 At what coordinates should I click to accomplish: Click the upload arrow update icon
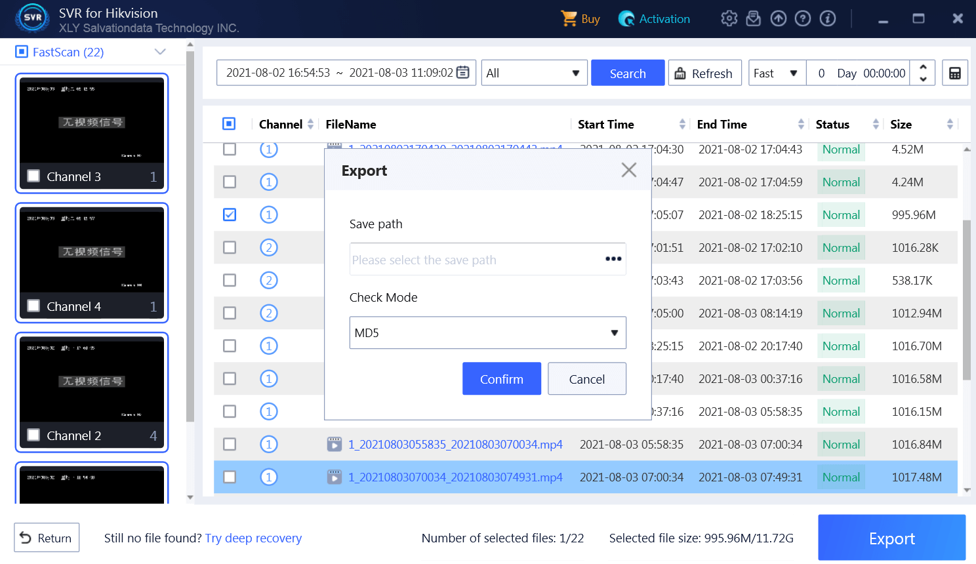tap(779, 18)
